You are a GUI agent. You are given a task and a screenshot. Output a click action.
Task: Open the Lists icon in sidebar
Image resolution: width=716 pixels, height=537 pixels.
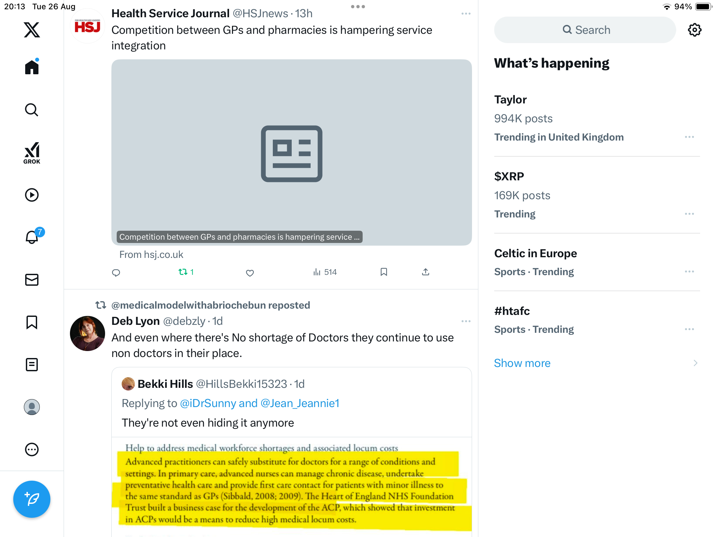click(x=32, y=365)
